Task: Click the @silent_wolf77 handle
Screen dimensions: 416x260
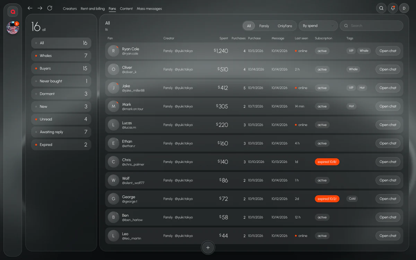Action: tap(133, 183)
